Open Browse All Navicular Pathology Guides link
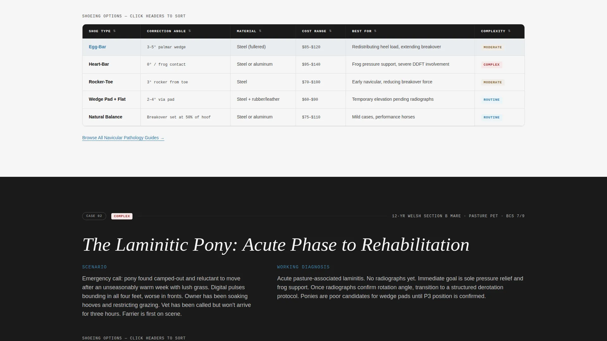The image size is (607, 341). 123,138
